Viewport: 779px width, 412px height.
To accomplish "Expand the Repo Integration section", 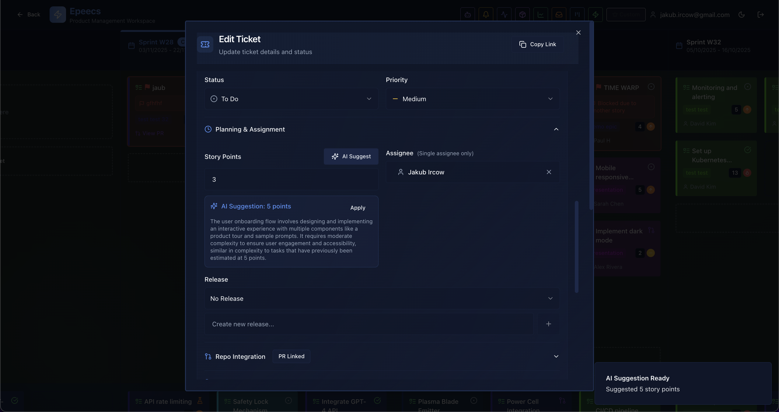I will [556, 356].
